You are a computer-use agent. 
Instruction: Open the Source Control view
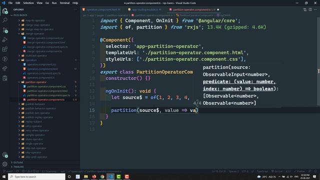tap(5, 30)
